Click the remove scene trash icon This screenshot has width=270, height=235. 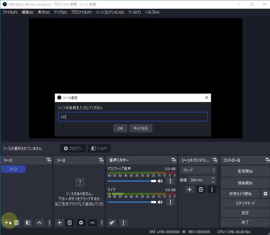point(17,223)
